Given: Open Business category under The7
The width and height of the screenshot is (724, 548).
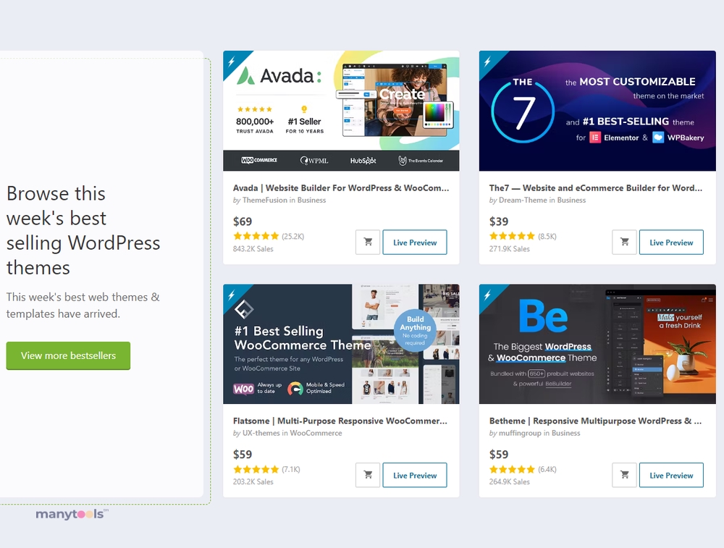Looking at the screenshot, I should click(571, 200).
